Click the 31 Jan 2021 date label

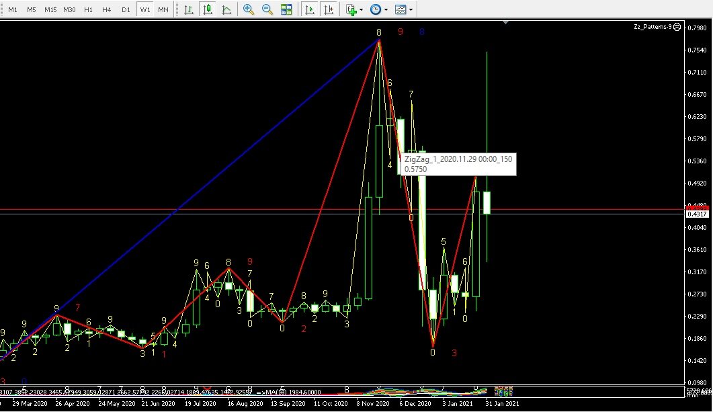pos(502,403)
